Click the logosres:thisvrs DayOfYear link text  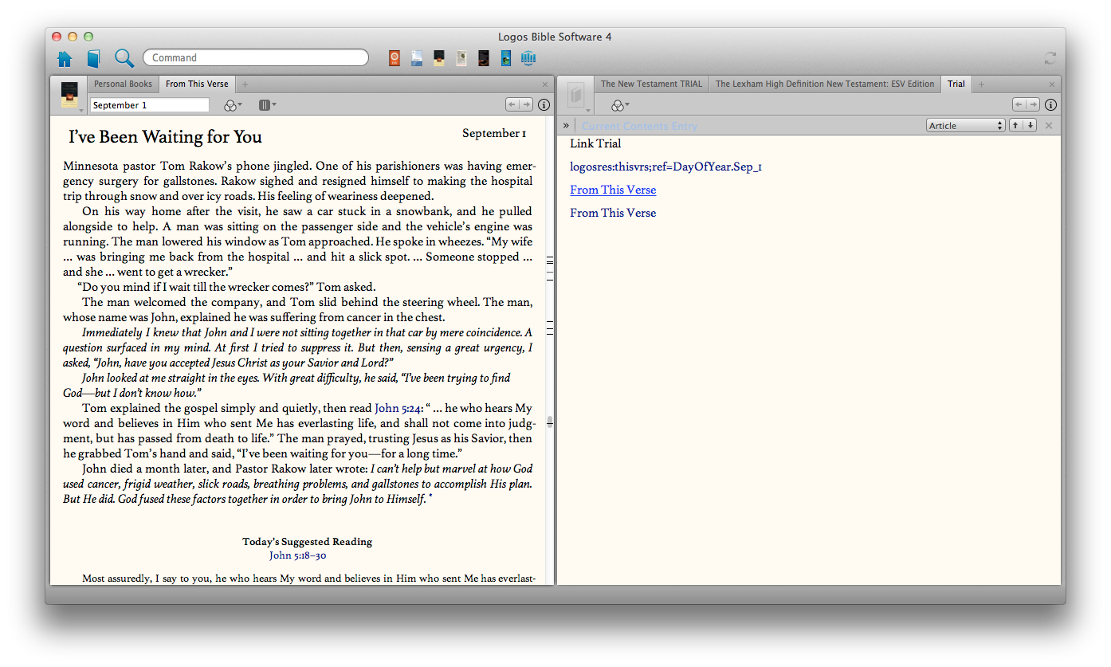click(x=665, y=167)
